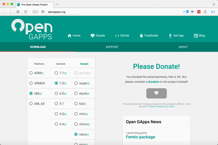Click the external link icon next to x86
The width and height of the screenshot is (218, 145).
click(41, 94)
